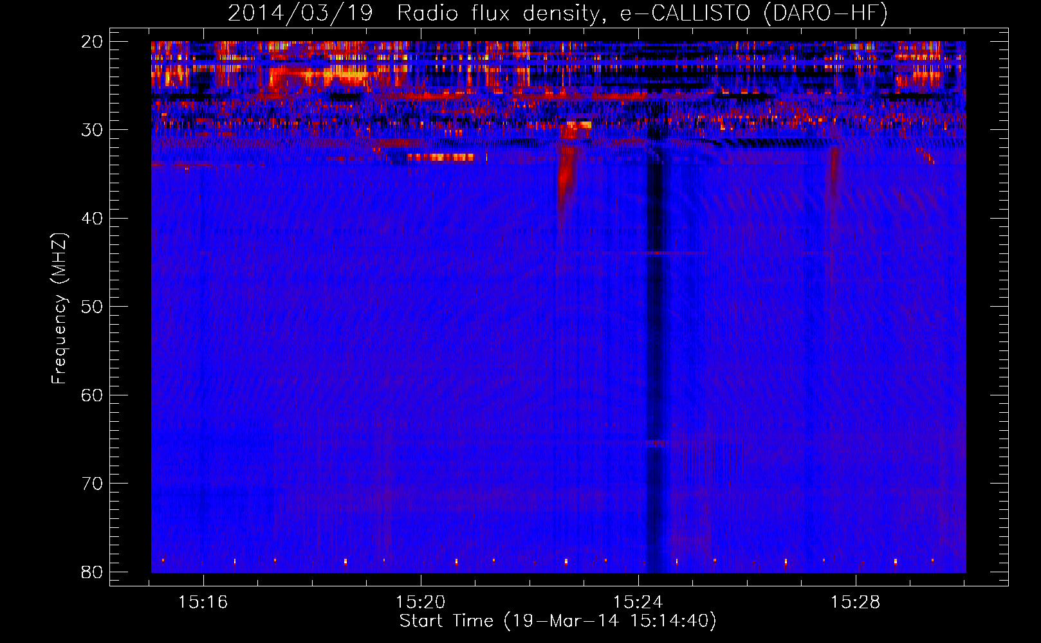Click the 'Frequency (MHZ)' axis label
The width and height of the screenshot is (1041, 643).
coord(59,309)
